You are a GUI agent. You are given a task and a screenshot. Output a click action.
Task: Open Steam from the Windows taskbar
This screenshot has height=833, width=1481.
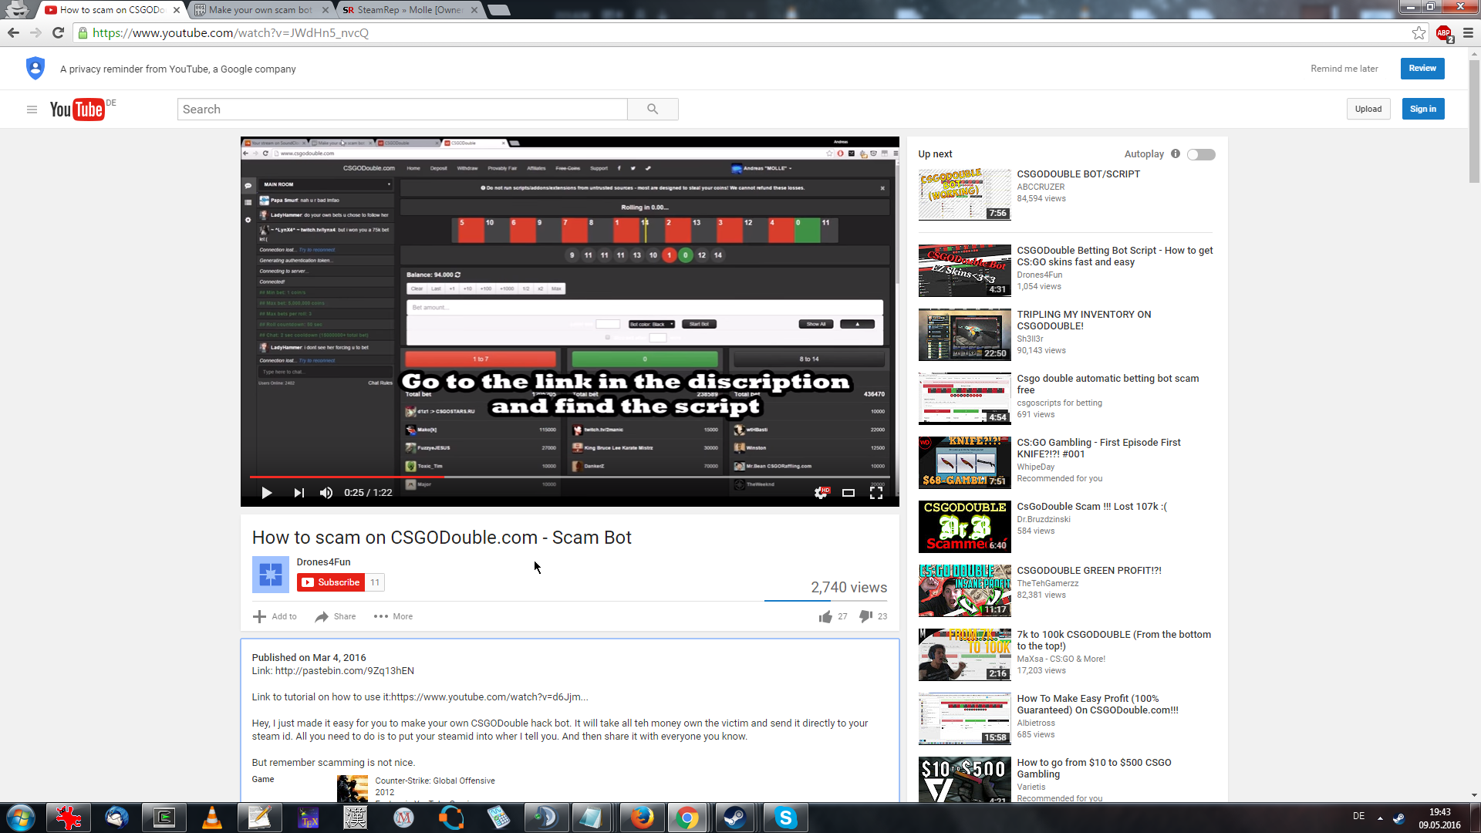(x=735, y=818)
